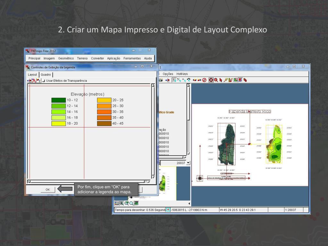
Task: Click the third legend toolbar icon beside the A
Action: (39, 81)
